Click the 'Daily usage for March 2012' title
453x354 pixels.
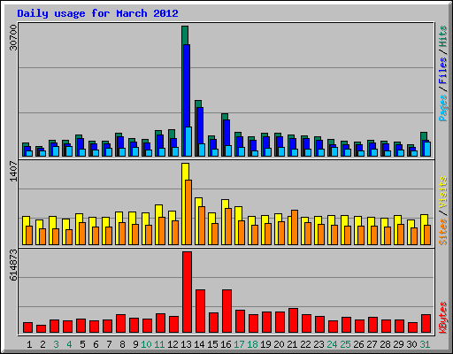point(97,14)
